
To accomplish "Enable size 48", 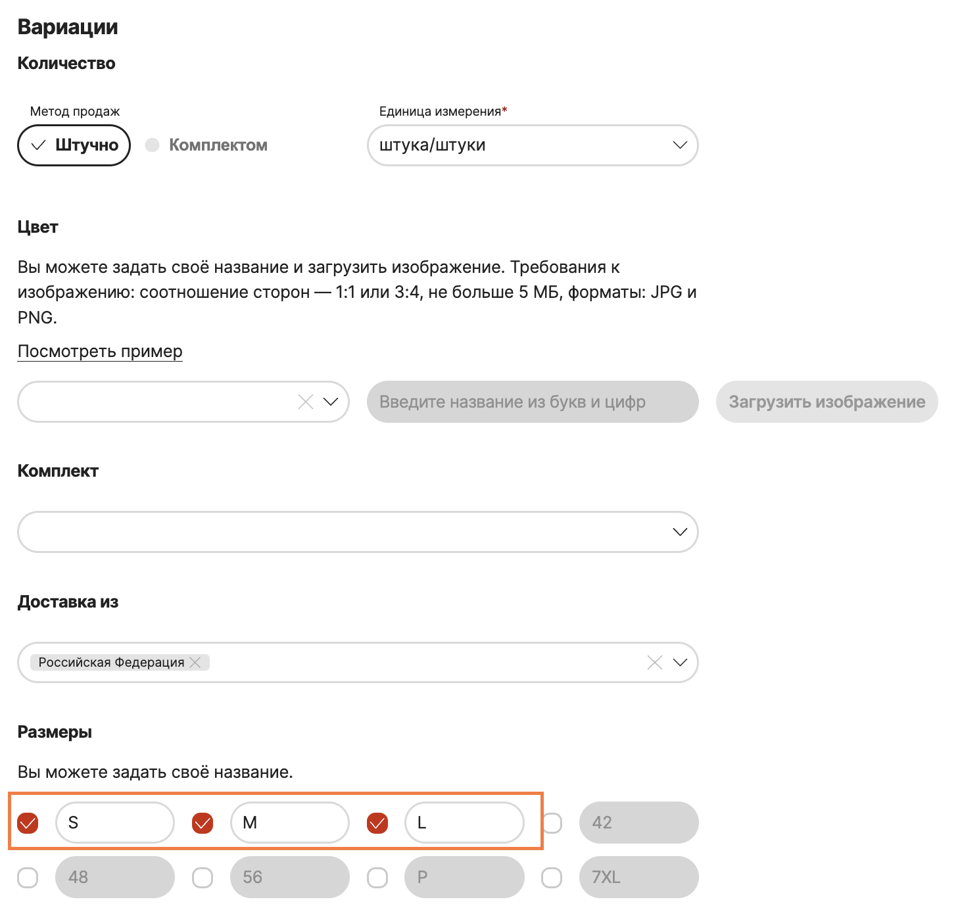I will point(28,876).
